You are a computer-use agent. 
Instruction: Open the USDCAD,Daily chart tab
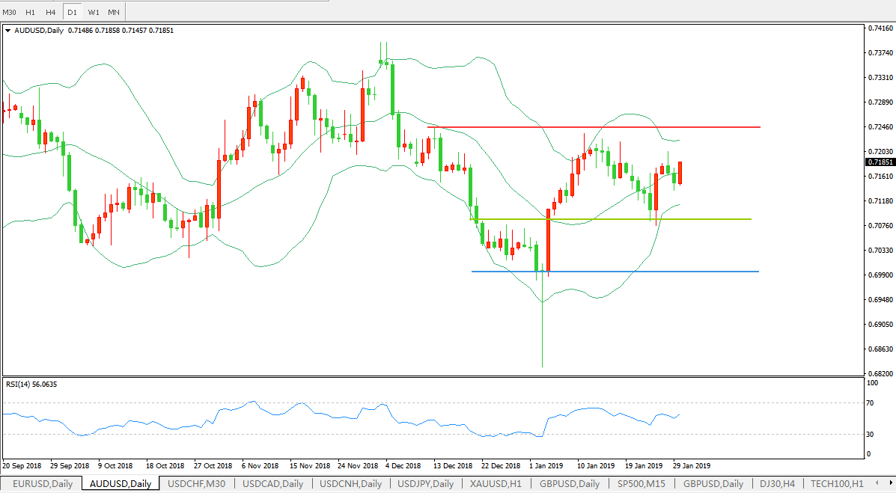click(273, 484)
